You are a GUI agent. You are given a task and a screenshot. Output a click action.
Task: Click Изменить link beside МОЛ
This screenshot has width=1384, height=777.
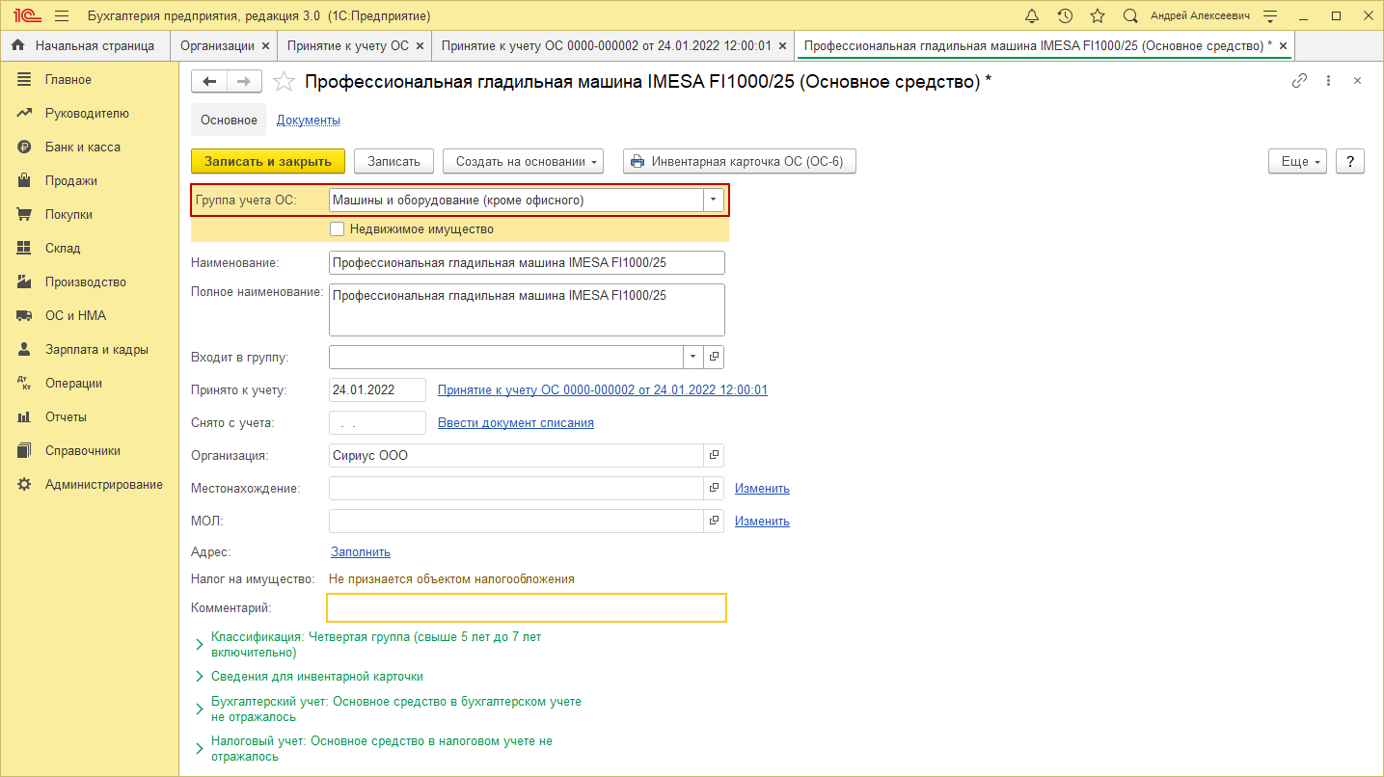tap(762, 521)
